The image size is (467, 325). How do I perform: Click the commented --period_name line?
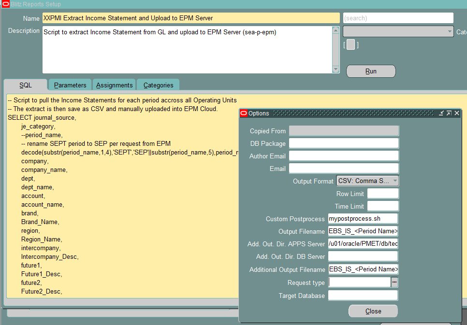tap(42, 135)
